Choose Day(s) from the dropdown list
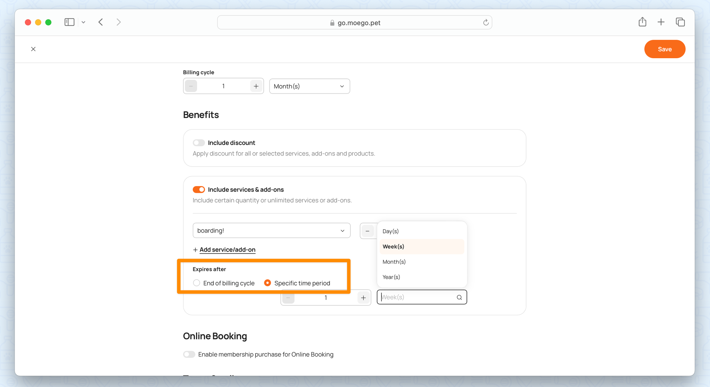Image resolution: width=710 pixels, height=387 pixels. click(x=390, y=231)
